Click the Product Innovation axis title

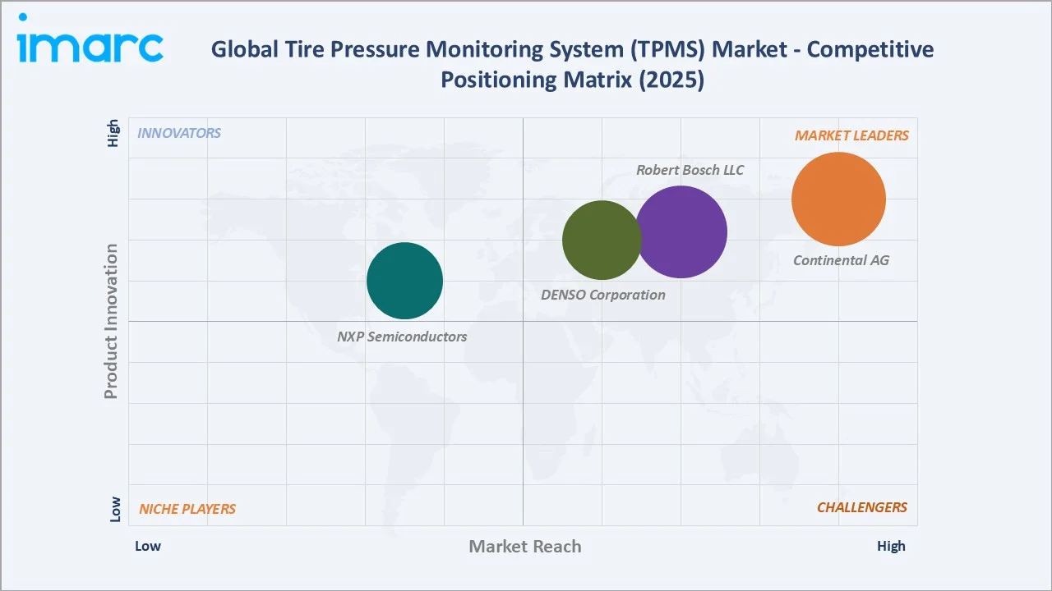111,321
